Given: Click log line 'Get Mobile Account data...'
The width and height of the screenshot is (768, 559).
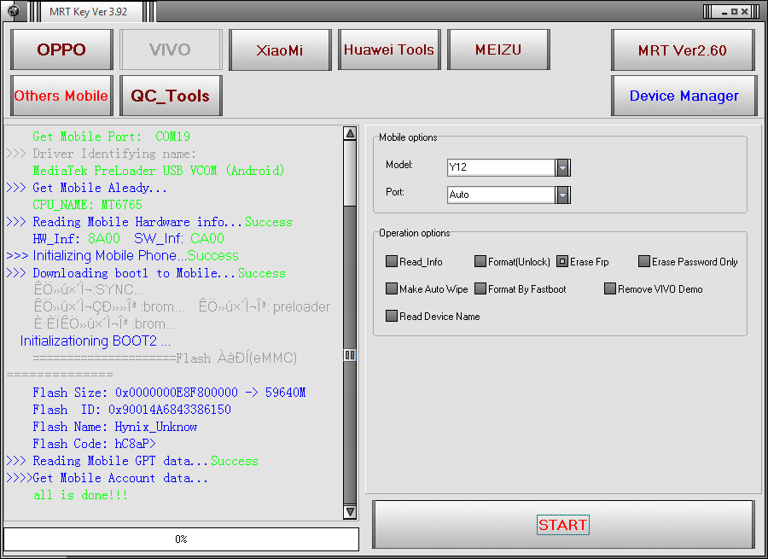Looking at the screenshot, I should 108,478.
